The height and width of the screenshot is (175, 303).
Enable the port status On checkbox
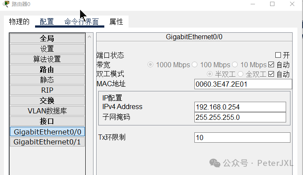click(x=278, y=55)
